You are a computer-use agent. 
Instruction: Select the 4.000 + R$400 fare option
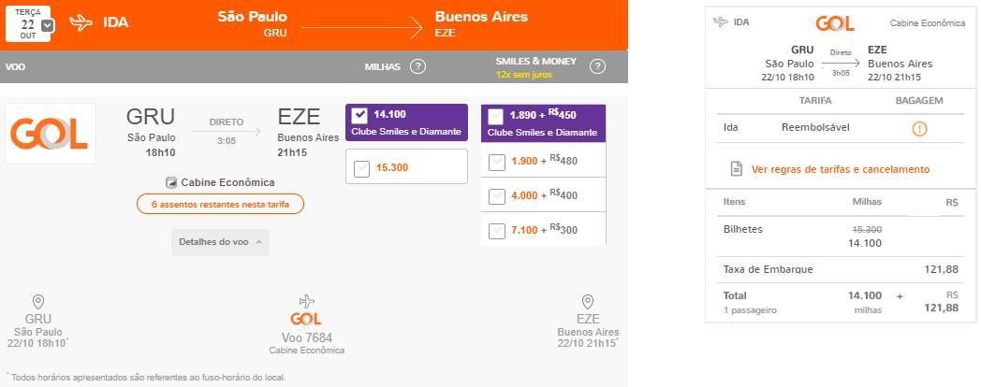(x=497, y=196)
